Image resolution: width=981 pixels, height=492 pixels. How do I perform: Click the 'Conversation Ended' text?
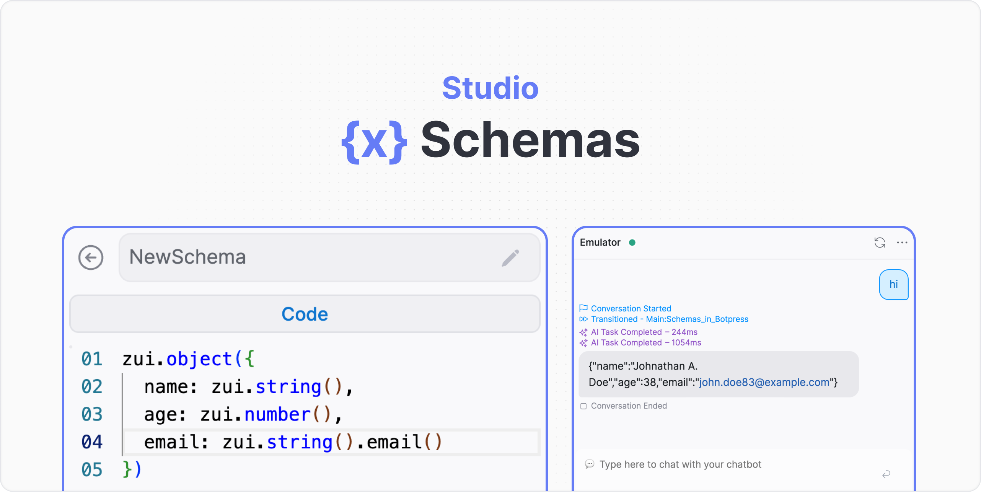pos(629,406)
